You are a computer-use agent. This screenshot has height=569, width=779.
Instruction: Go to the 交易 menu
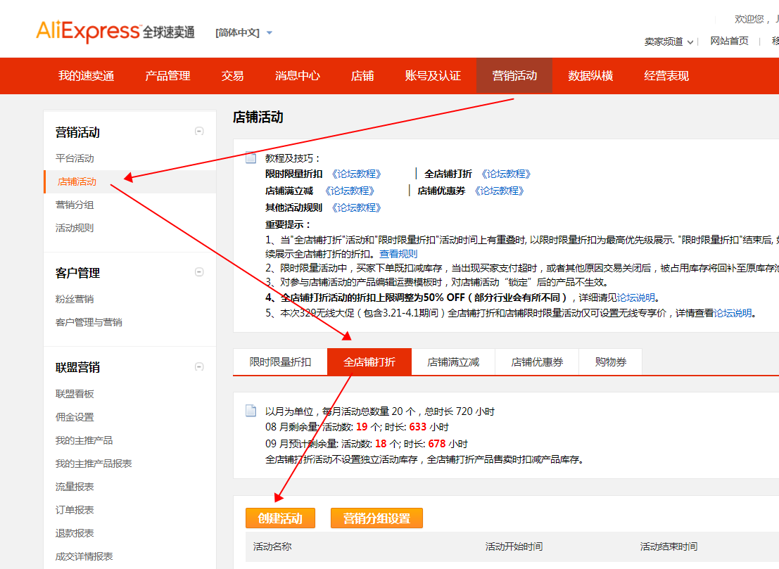pos(232,76)
